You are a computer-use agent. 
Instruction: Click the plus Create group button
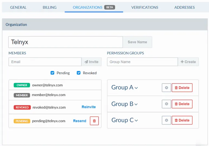[x=188, y=62]
